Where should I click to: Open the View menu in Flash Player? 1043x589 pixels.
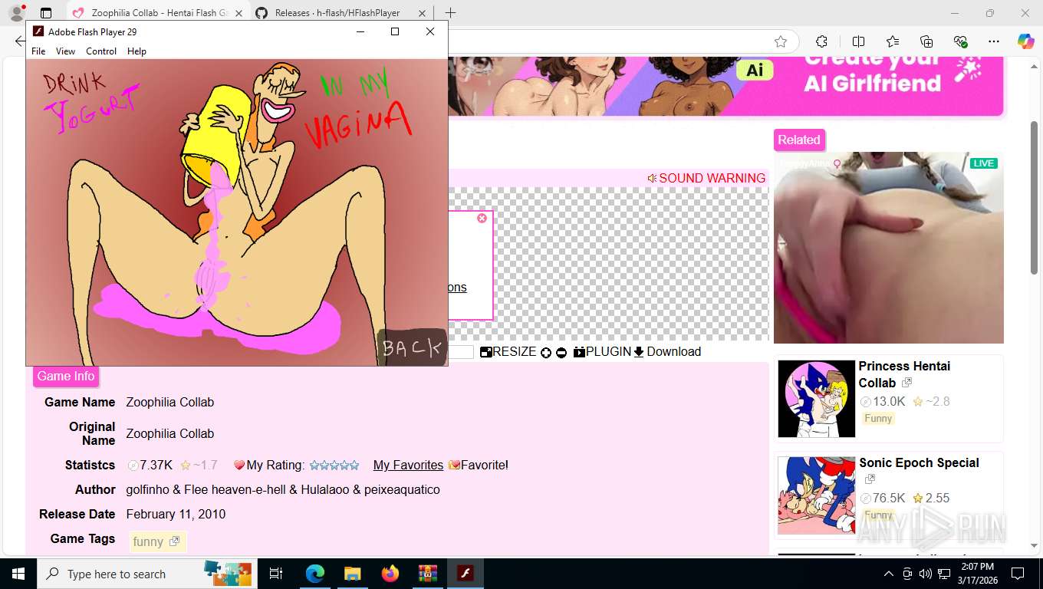click(x=65, y=51)
